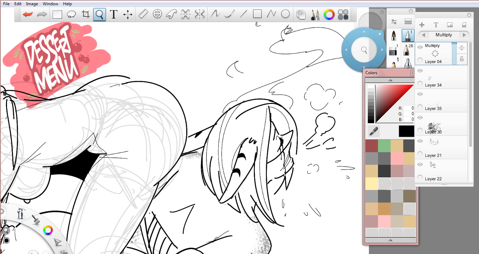Choose the Crop tool
479x254 pixels.
(86, 14)
